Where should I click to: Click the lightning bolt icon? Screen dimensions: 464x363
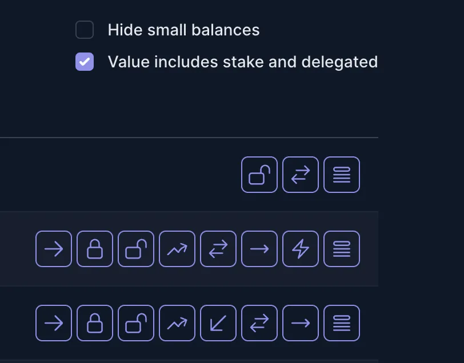point(301,249)
